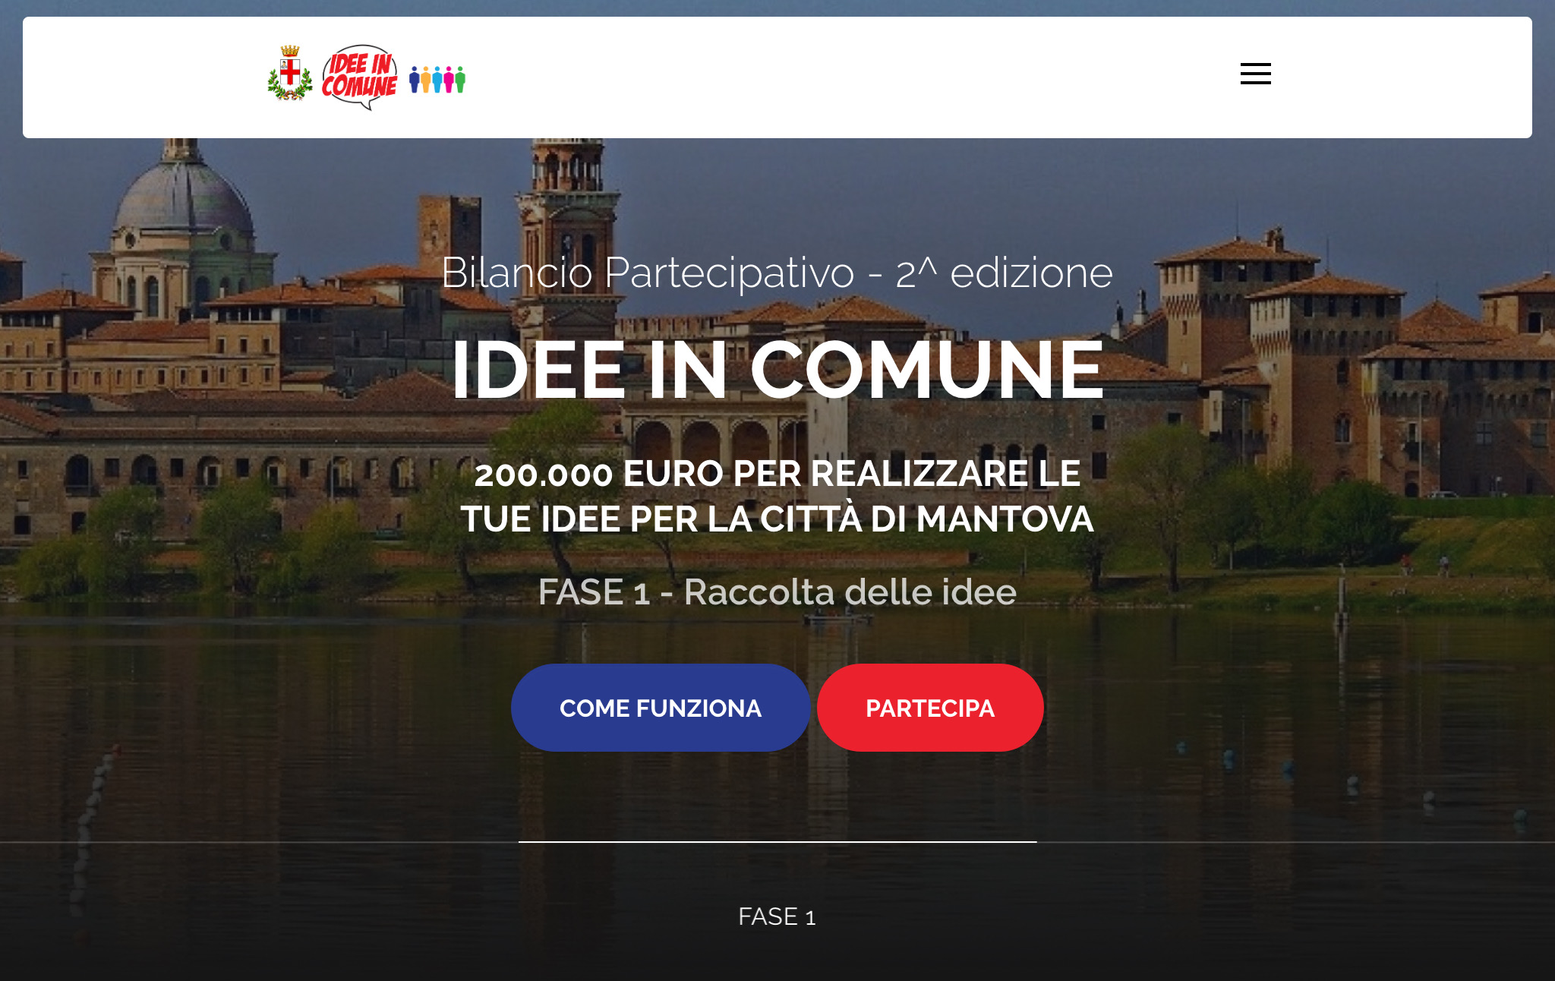Click the IDEE IN COMUNE main heading
This screenshot has height=981, width=1555.
777,370
